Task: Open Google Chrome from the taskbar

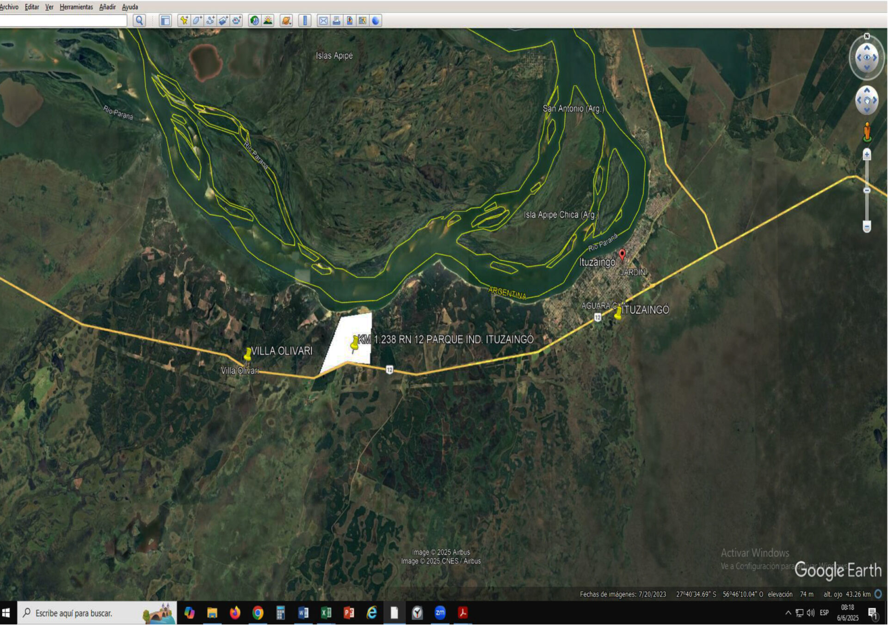Action: pos(258,613)
